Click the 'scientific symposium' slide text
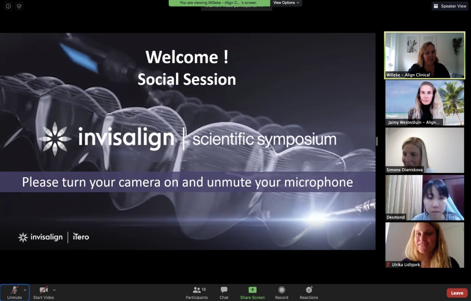The height and width of the screenshot is (301, 471). [x=265, y=139]
